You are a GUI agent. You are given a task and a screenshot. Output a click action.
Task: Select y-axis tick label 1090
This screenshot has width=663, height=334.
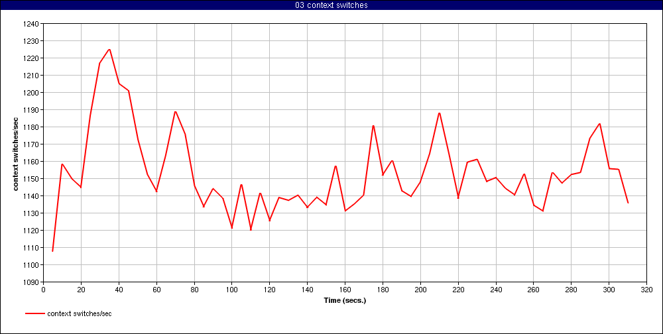[32, 282]
